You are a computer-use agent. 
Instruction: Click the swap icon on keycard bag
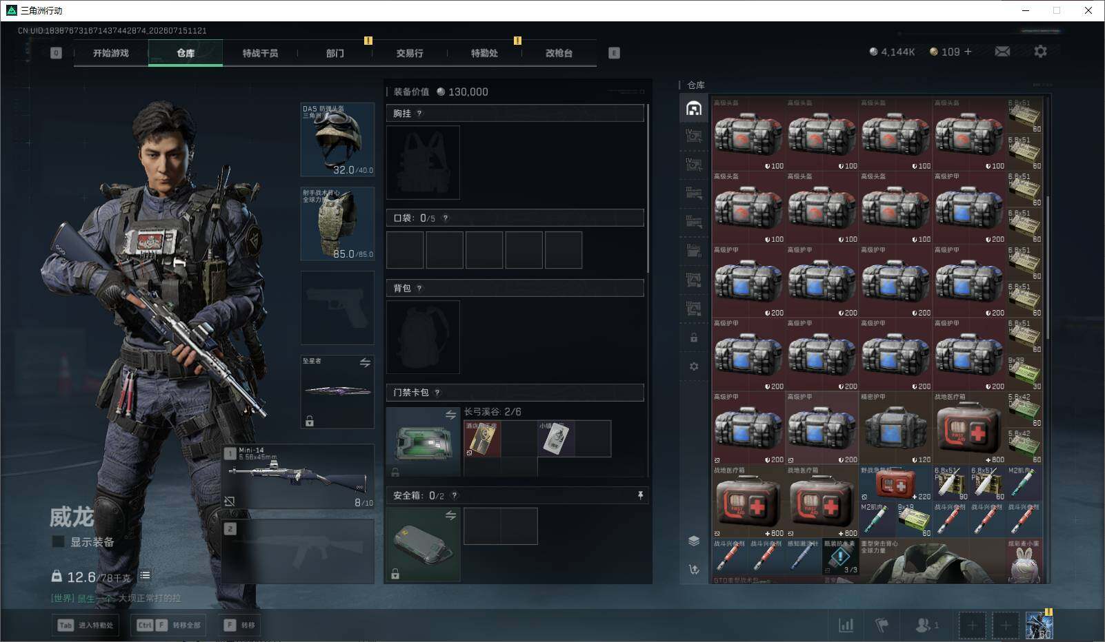point(450,415)
